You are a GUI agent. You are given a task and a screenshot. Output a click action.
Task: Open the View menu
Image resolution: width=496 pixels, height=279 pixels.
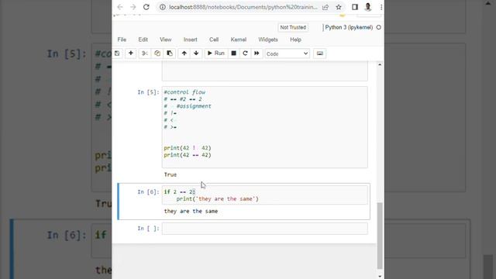pos(165,40)
